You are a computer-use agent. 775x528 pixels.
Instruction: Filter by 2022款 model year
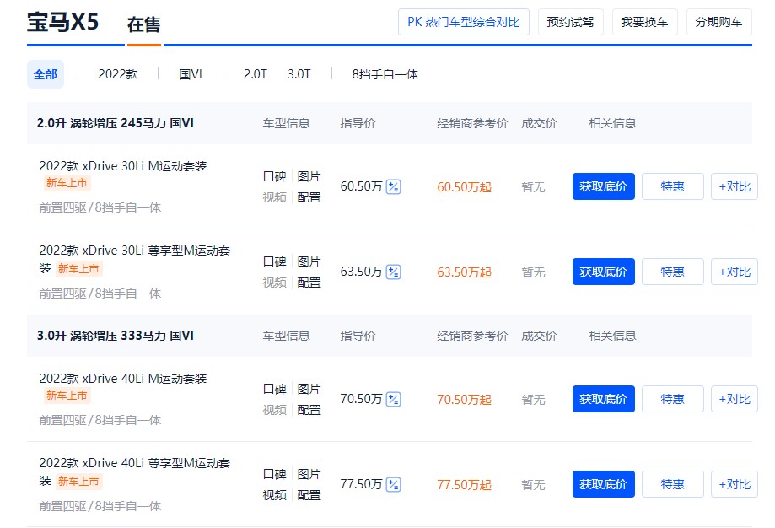118,74
